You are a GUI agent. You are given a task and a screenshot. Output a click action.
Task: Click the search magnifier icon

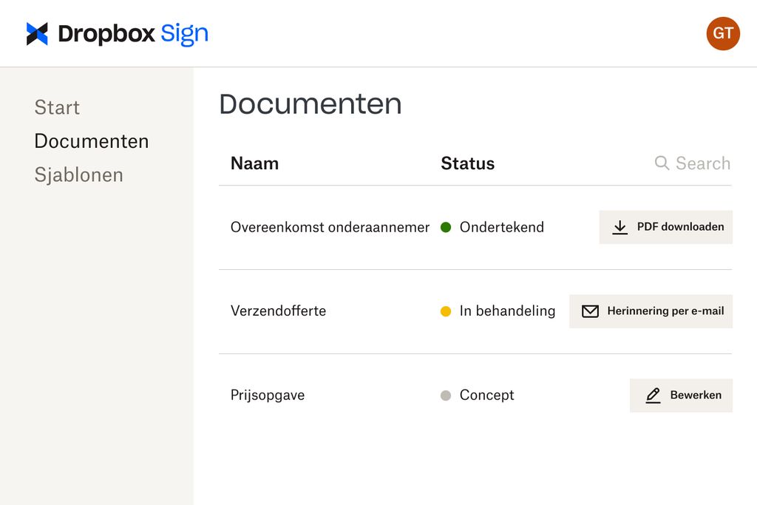click(661, 163)
